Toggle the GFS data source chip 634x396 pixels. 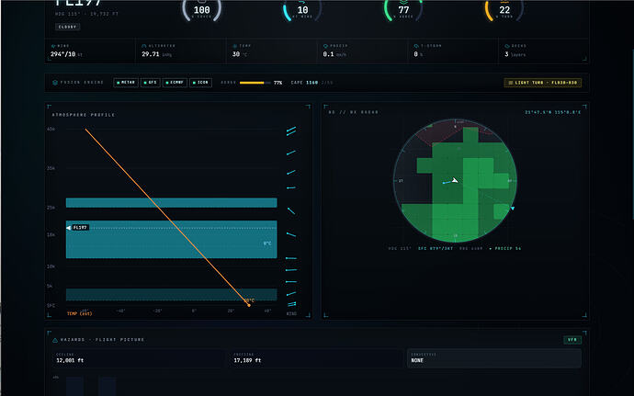(151, 83)
